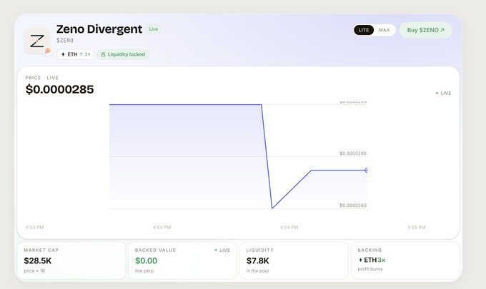
Task: Click the in the pool caption
Action: (257, 270)
